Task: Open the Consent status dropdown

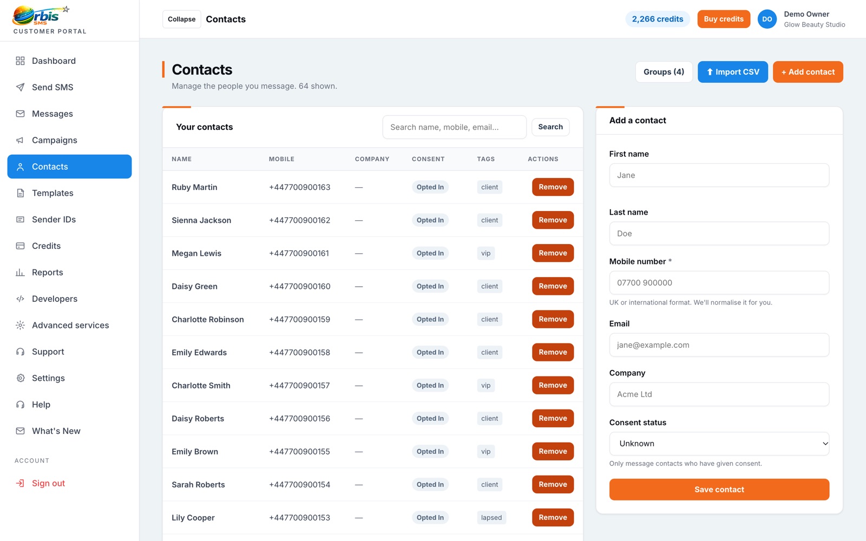Action: click(x=719, y=444)
